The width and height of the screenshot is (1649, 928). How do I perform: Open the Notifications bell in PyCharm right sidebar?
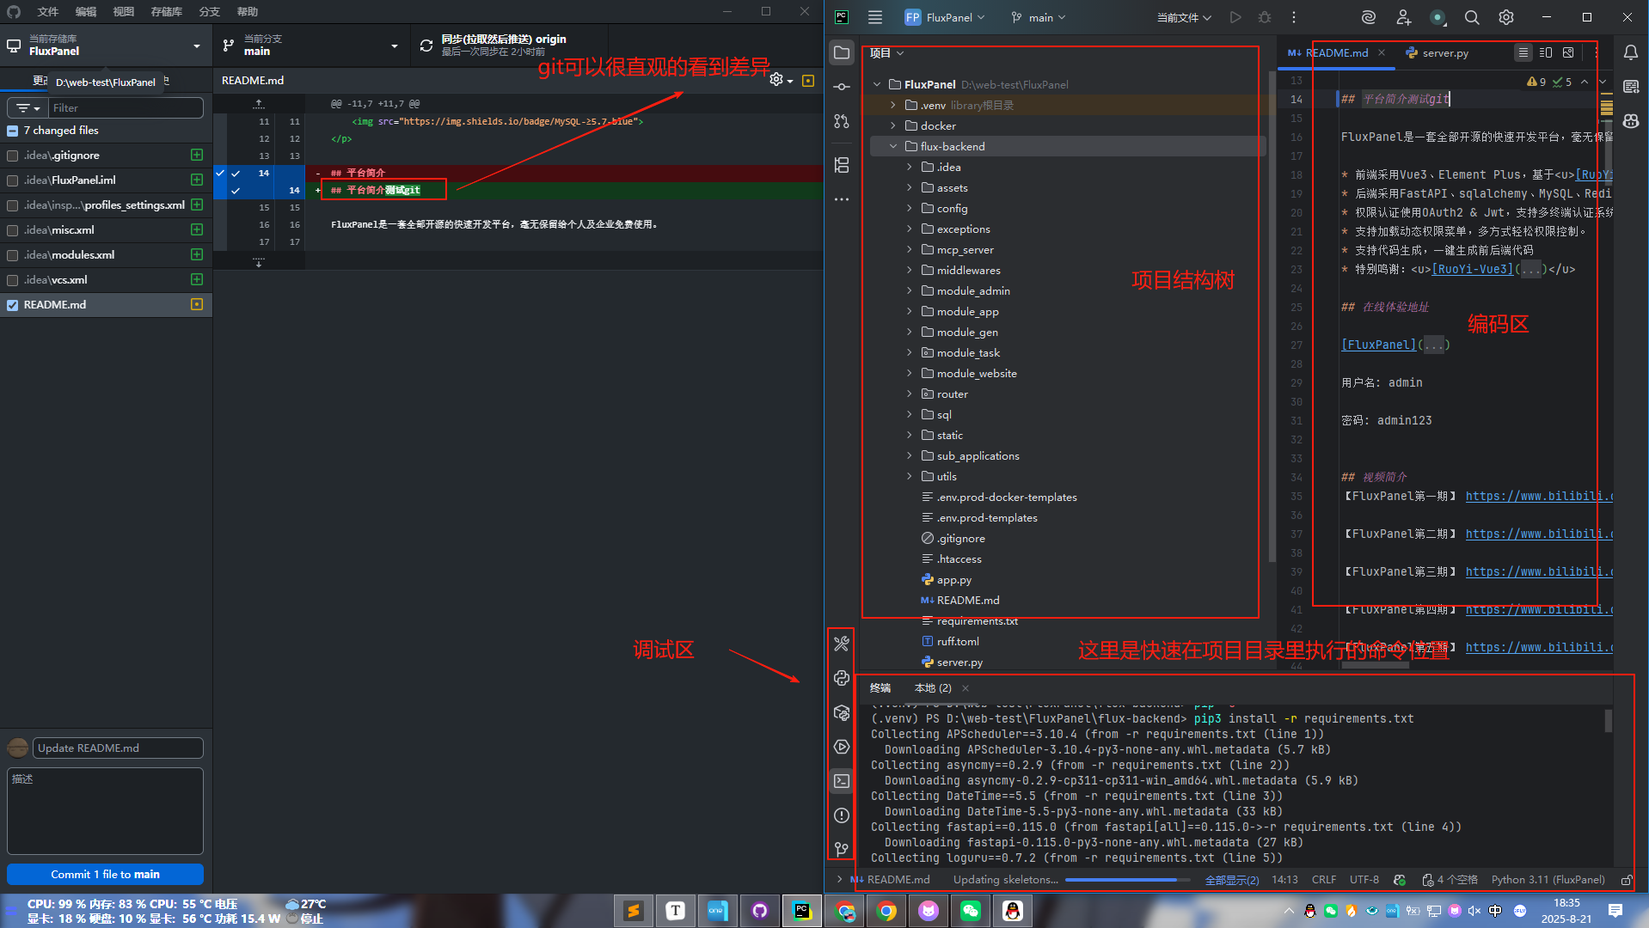[1630, 52]
